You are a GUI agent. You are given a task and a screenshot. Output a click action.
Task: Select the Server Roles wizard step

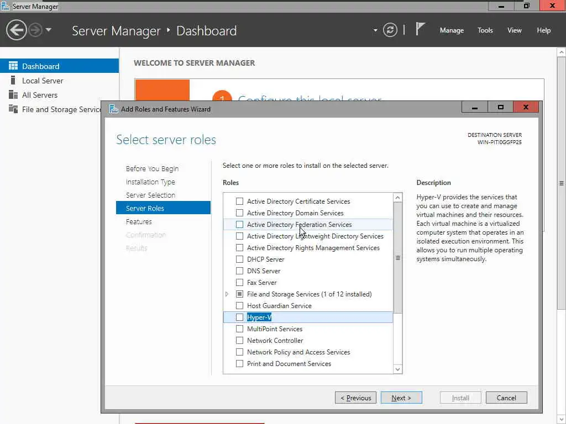coord(163,208)
